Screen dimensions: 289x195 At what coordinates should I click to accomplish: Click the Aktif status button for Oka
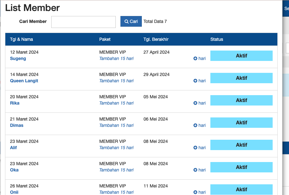coord(241,167)
